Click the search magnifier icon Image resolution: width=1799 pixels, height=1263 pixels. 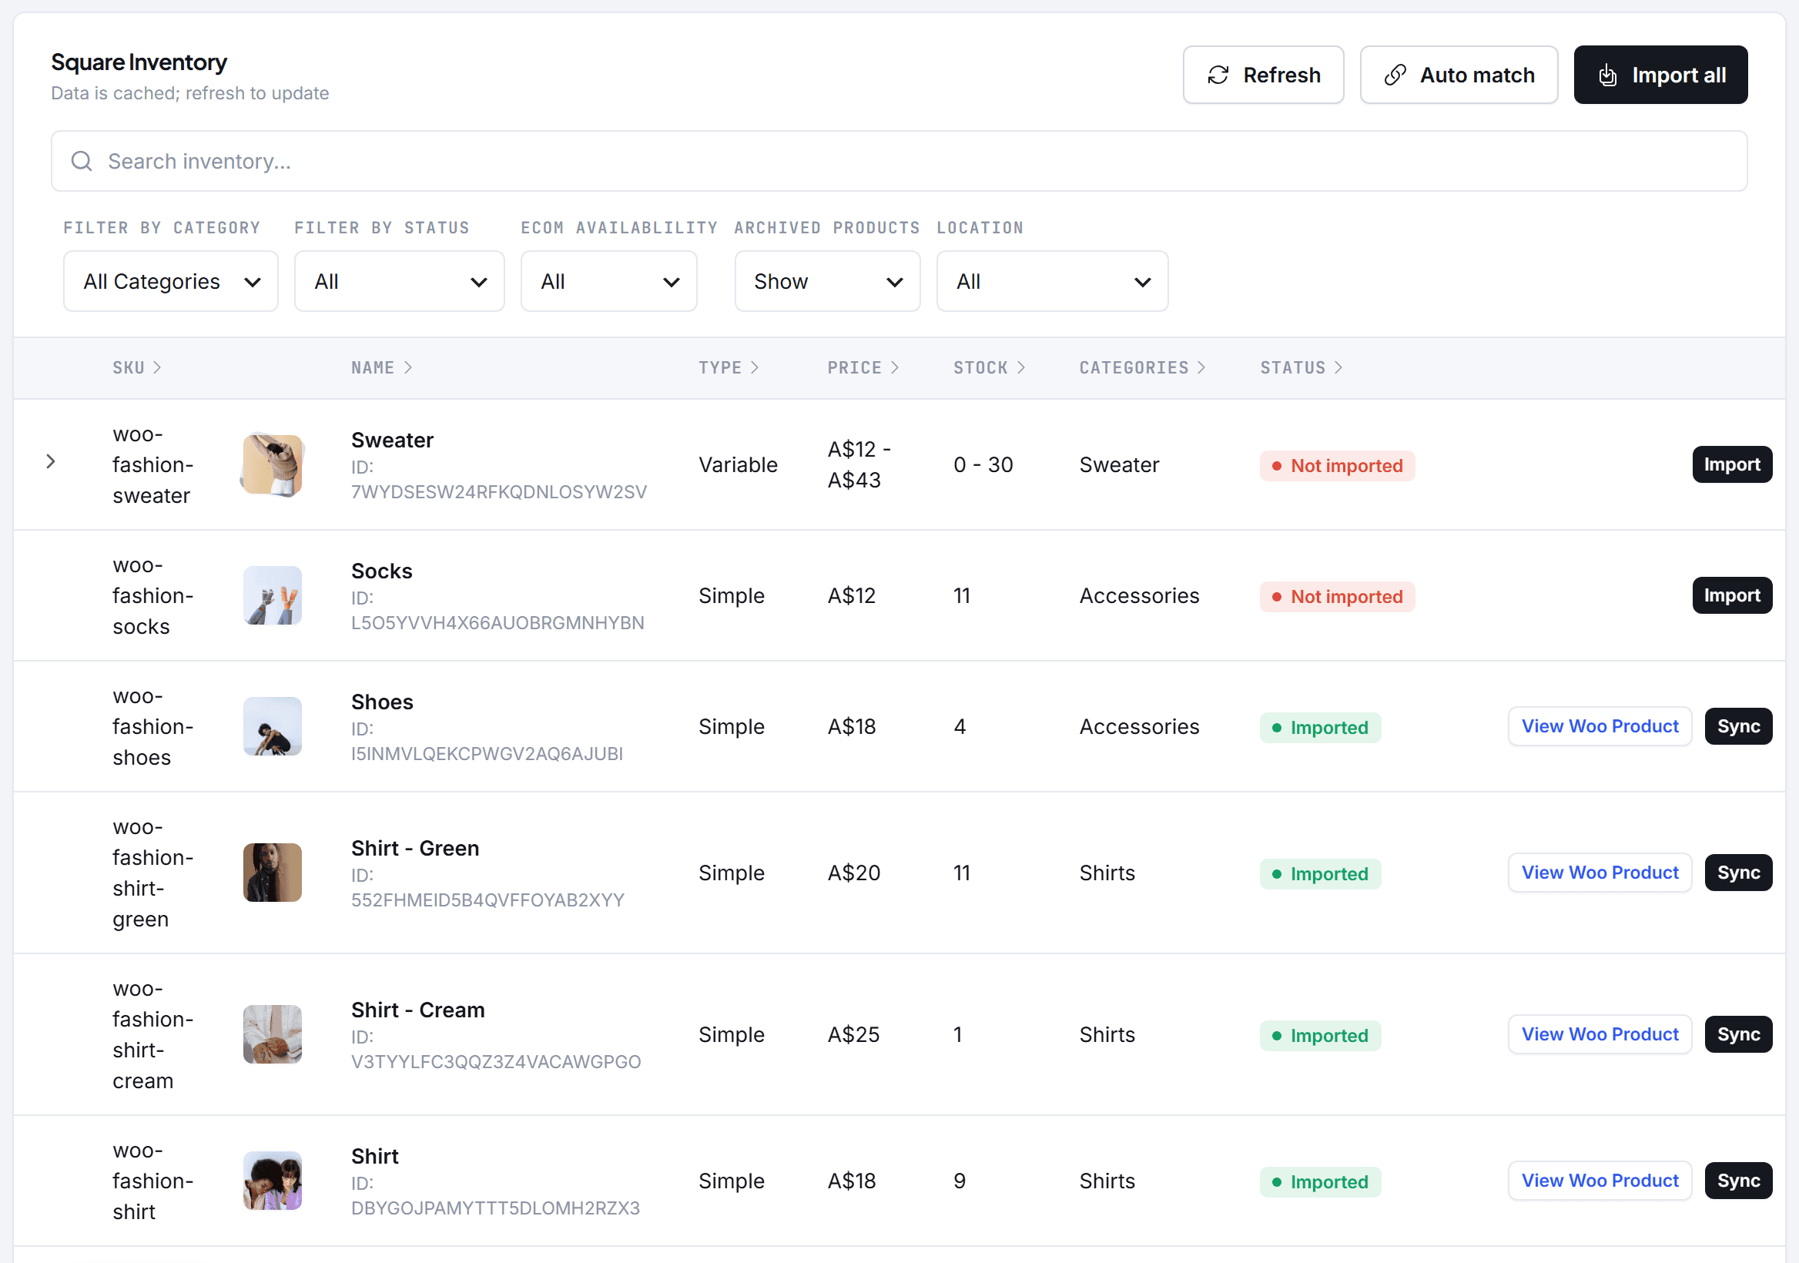(82, 162)
